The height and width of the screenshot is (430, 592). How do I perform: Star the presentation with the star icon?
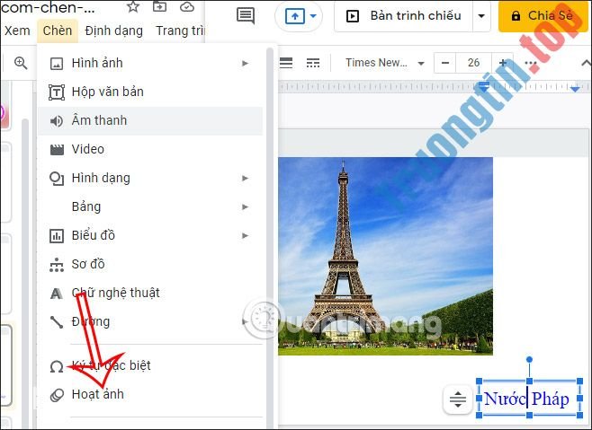click(x=133, y=7)
